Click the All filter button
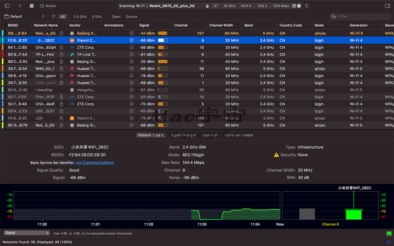The image size is (394, 246). pos(63,16)
